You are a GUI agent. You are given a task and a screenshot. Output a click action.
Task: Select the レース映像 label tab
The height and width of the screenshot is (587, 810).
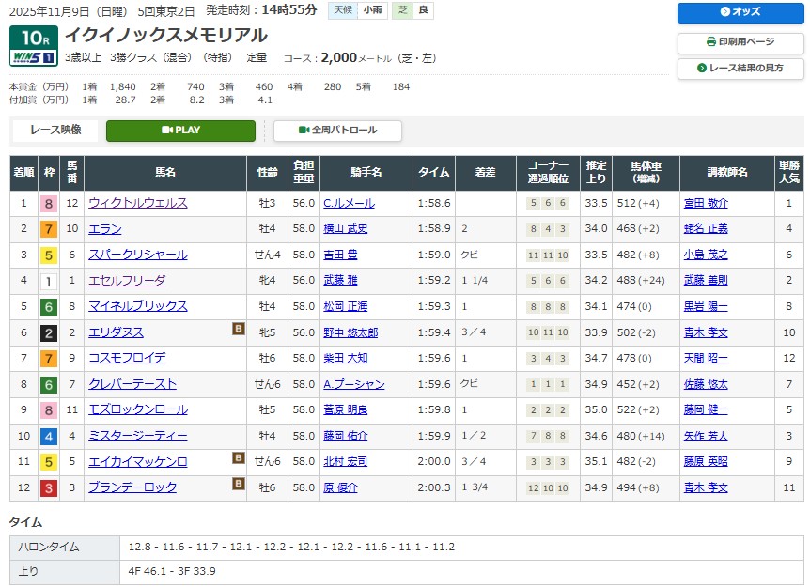pos(55,131)
